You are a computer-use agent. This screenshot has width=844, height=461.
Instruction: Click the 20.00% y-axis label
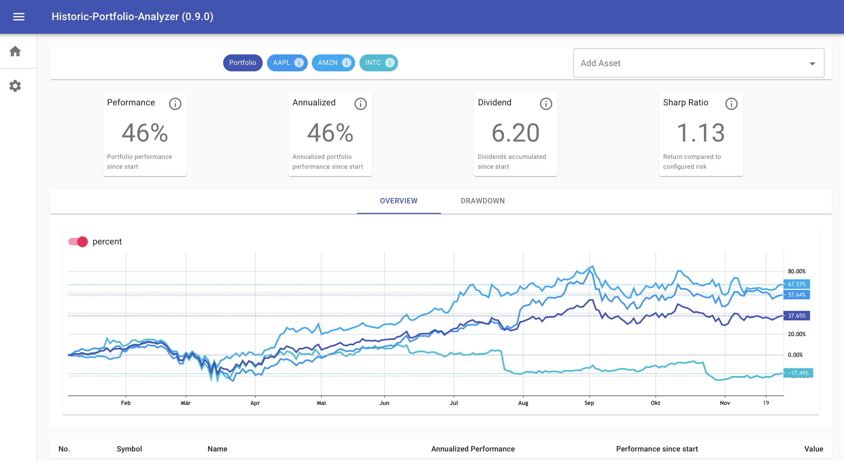click(x=796, y=334)
